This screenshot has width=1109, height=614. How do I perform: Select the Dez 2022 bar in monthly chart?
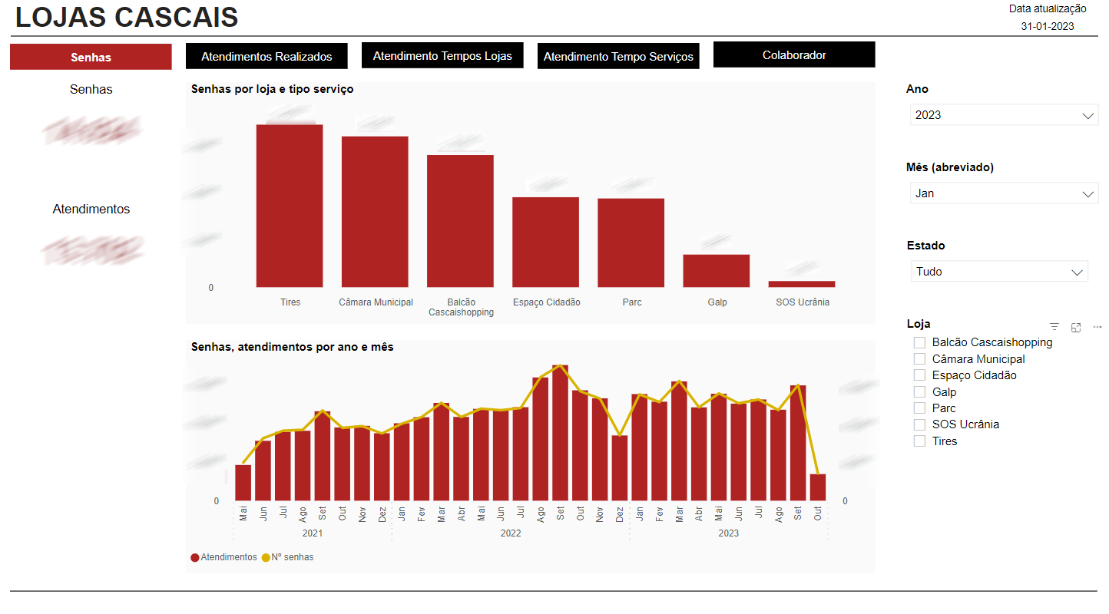[x=620, y=468]
